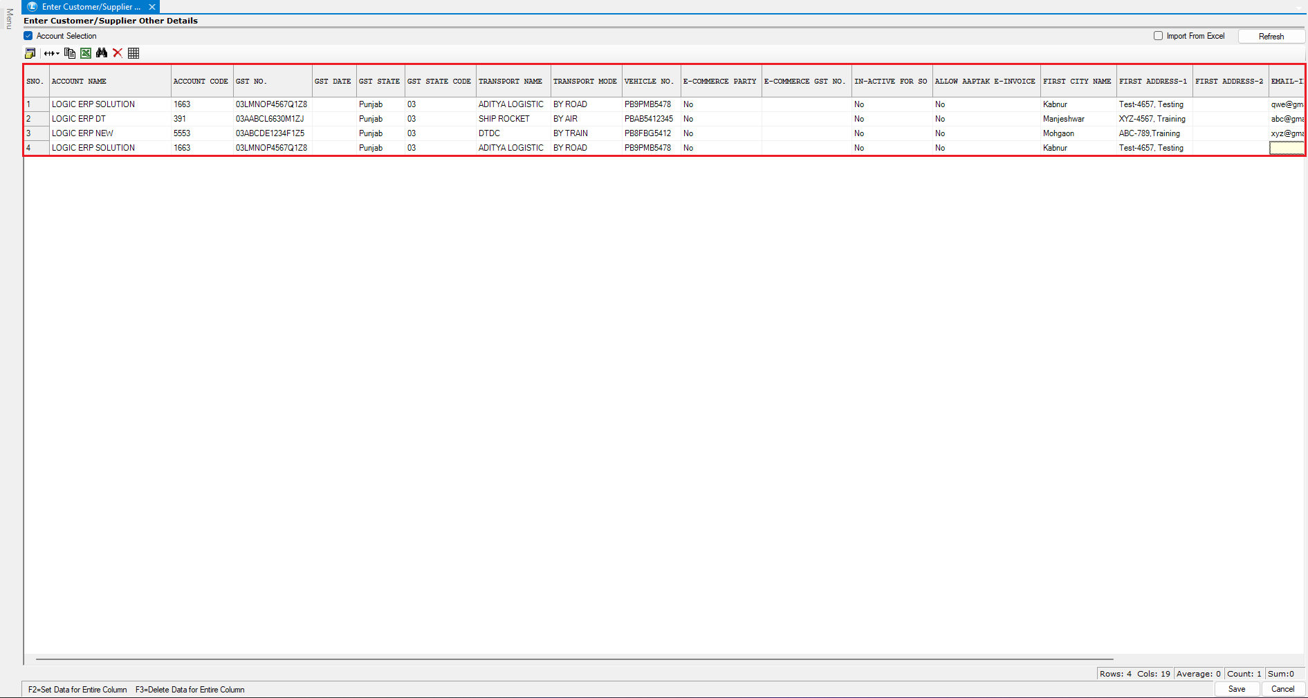The image size is (1308, 698).
Task: Click the blue L logo on tab
Action: 32,7
